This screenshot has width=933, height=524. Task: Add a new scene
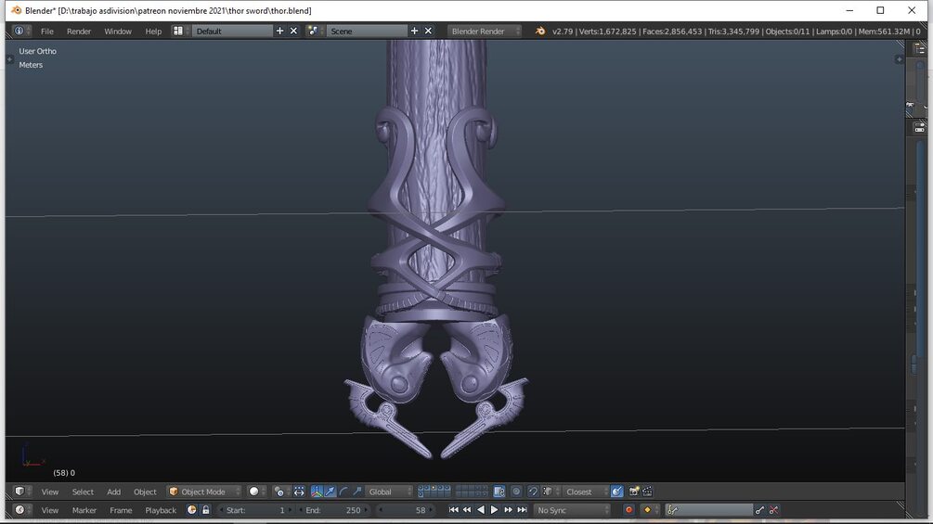click(414, 31)
